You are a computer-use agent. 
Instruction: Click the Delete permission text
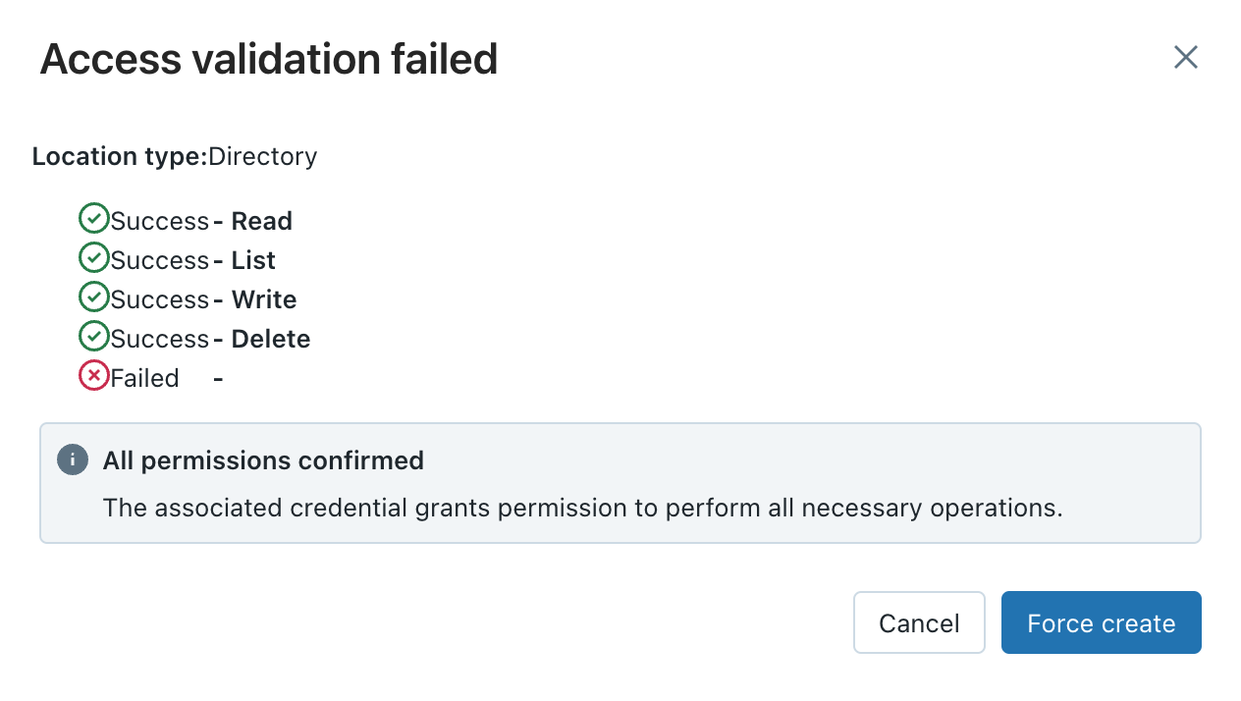coord(270,339)
